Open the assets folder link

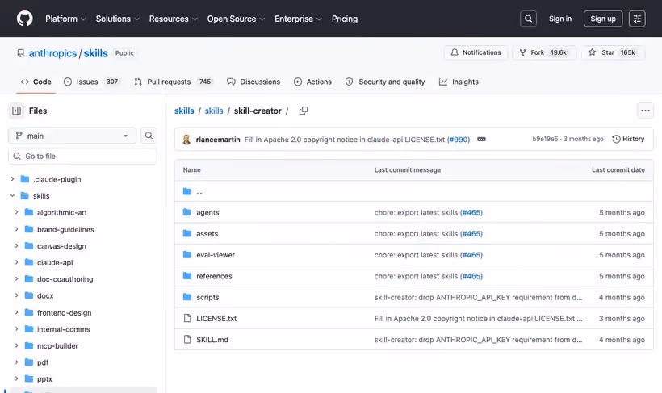tap(207, 233)
